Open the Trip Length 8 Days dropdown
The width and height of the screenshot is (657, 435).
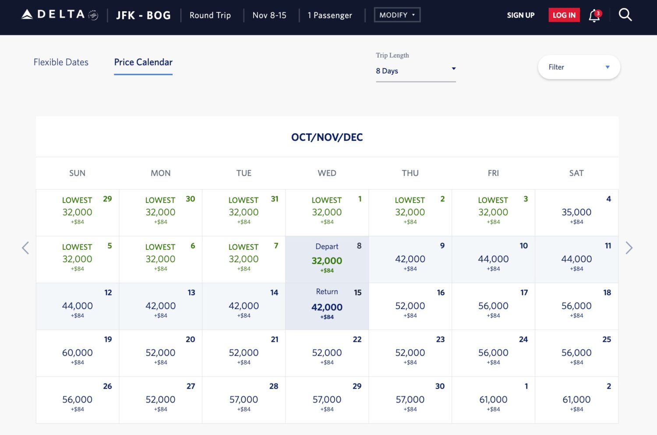coord(415,70)
